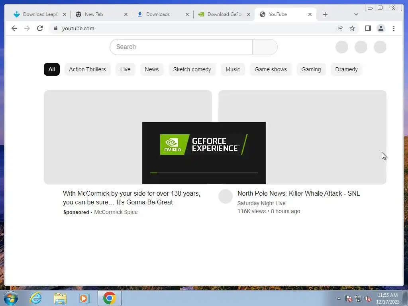Open North Pole News: Killer Whale Attack title
Screen dimensions: 408x306
(299, 193)
